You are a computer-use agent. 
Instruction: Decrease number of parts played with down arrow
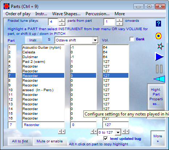click(x=62, y=24)
